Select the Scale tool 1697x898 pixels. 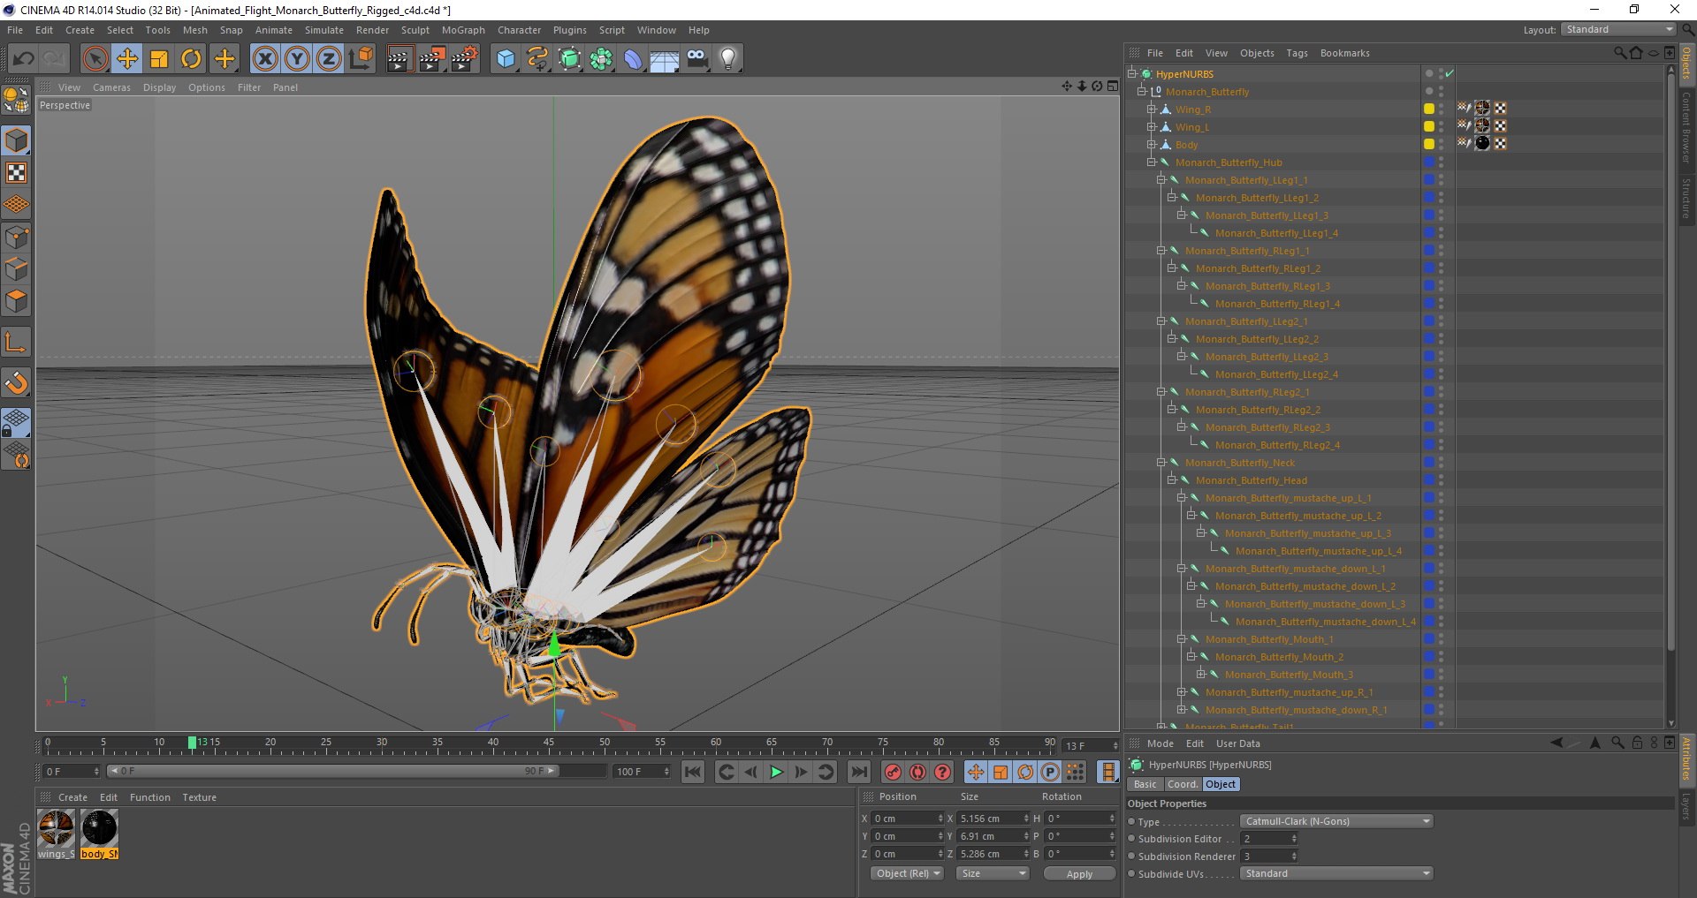click(159, 59)
